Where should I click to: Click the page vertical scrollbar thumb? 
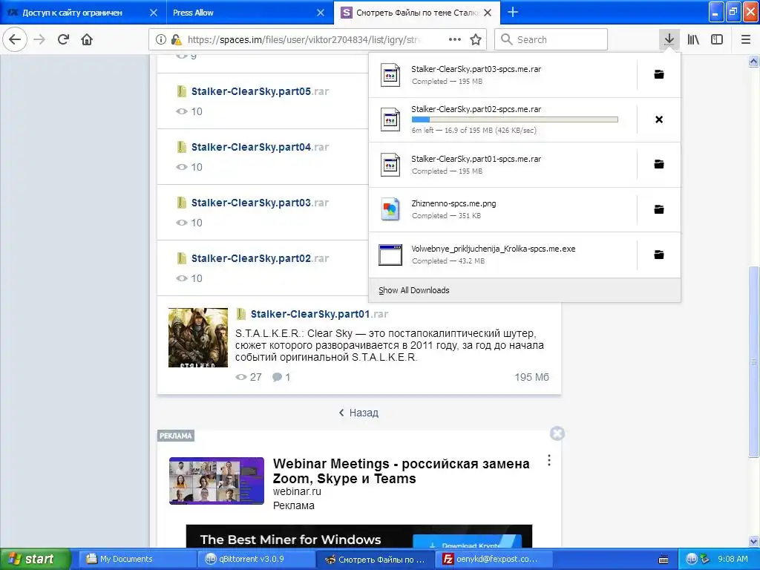tap(753, 361)
